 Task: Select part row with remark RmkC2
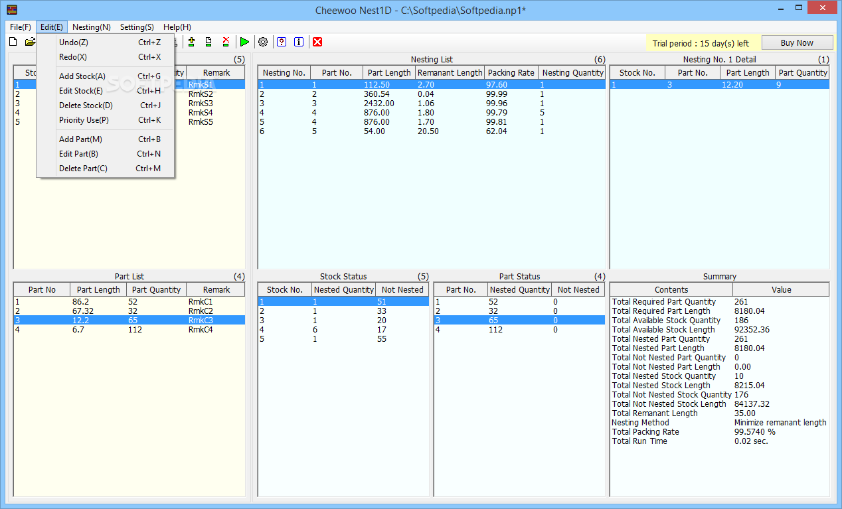tap(129, 311)
